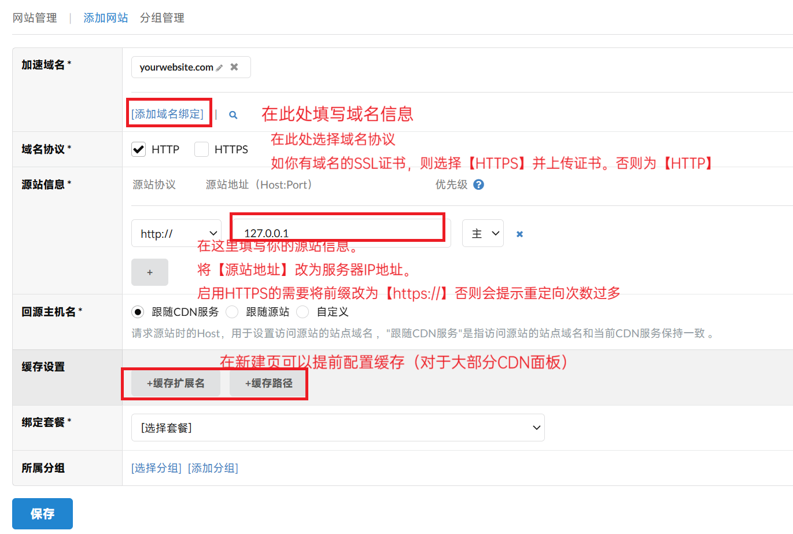This screenshot has height=534, width=793.
Task: Click the 添加域名绑定 link
Action: [168, 114]
